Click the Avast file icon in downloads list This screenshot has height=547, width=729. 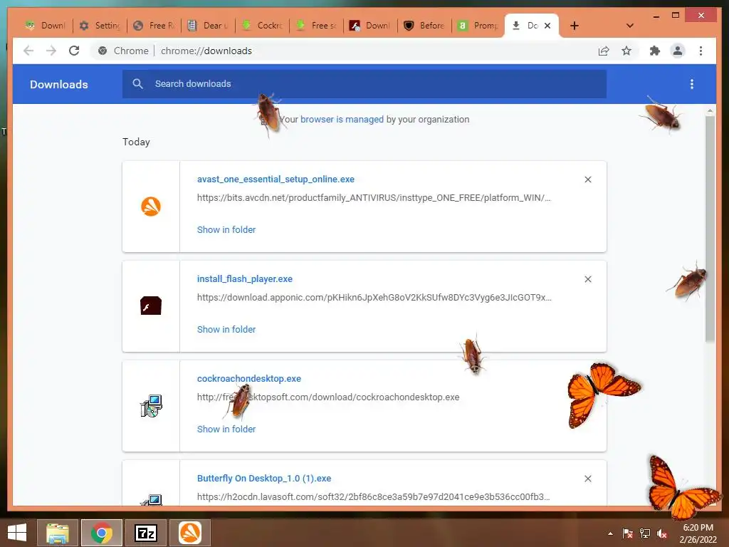coord(151,206)
